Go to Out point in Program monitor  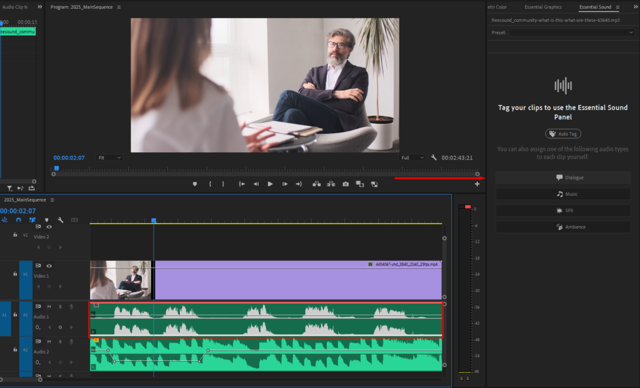pyautogui.click(x=299, y=184)
